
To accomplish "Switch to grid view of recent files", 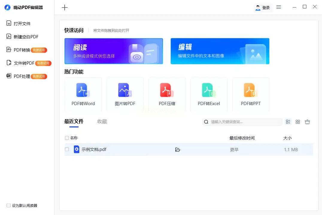I will pos(297,122).
